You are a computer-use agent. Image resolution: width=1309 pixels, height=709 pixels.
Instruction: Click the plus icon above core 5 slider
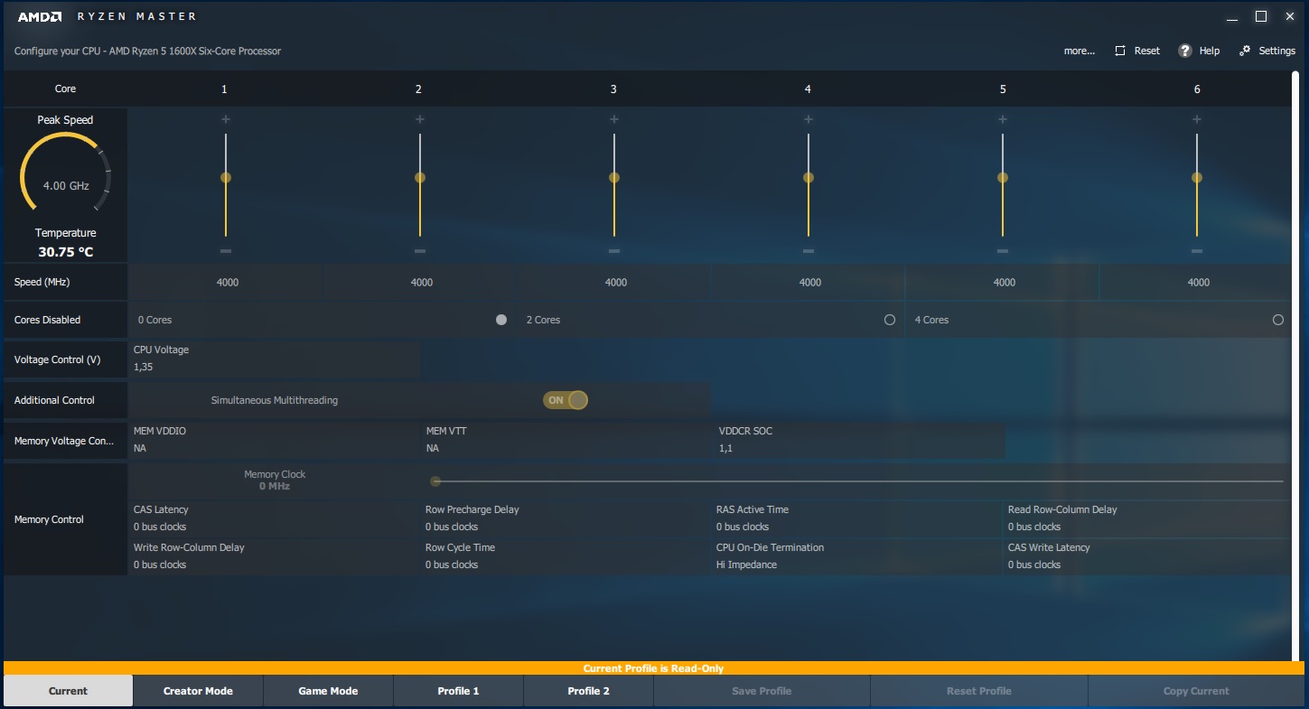point(1003,119)
